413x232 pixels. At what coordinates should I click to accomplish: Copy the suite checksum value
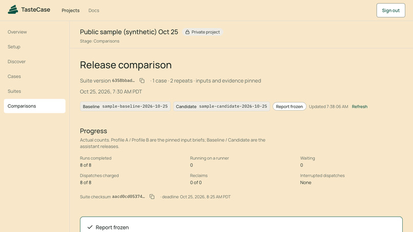[152, 197]
